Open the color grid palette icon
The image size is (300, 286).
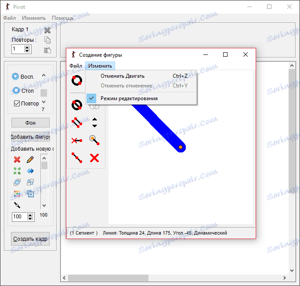pyautogui.click(x=17, y=194)
